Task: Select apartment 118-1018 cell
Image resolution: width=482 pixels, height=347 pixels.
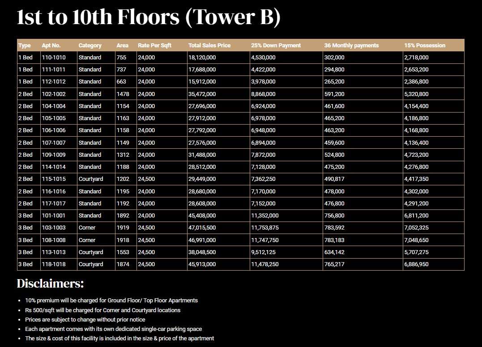Action: point(59,264)
